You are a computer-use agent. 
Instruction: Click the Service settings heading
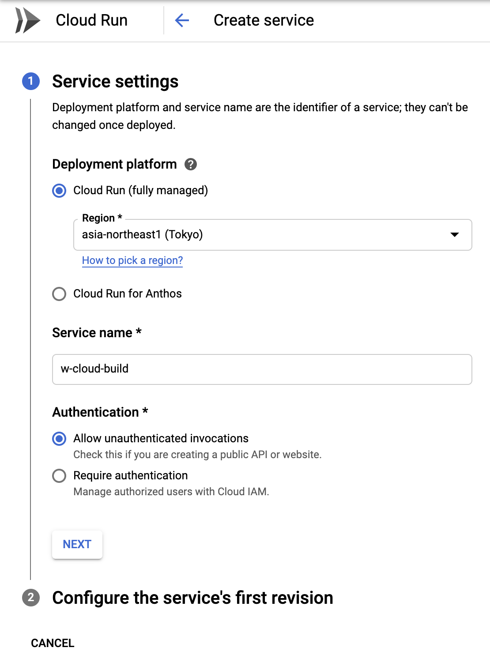(115, 82)
